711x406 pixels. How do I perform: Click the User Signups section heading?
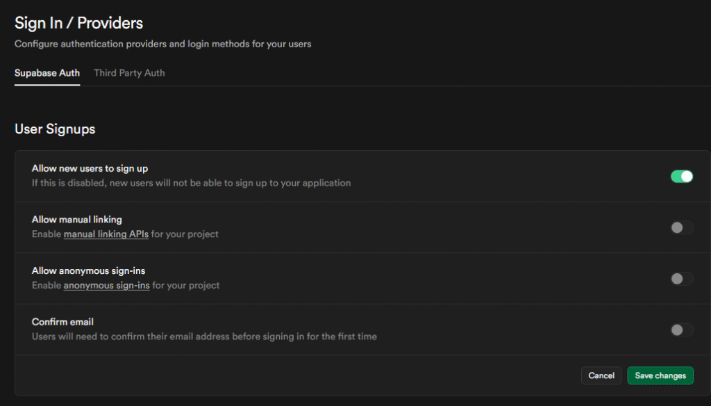[55, 129]
